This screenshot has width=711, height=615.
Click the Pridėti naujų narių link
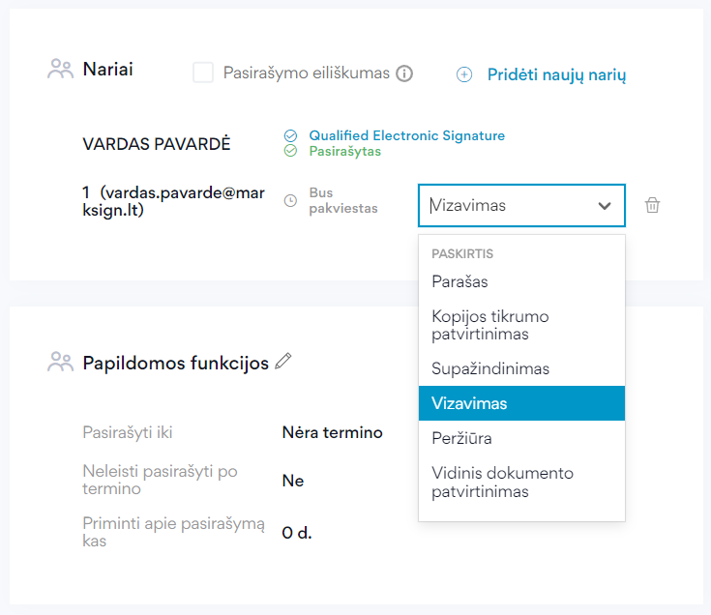(x=556, y=74)
